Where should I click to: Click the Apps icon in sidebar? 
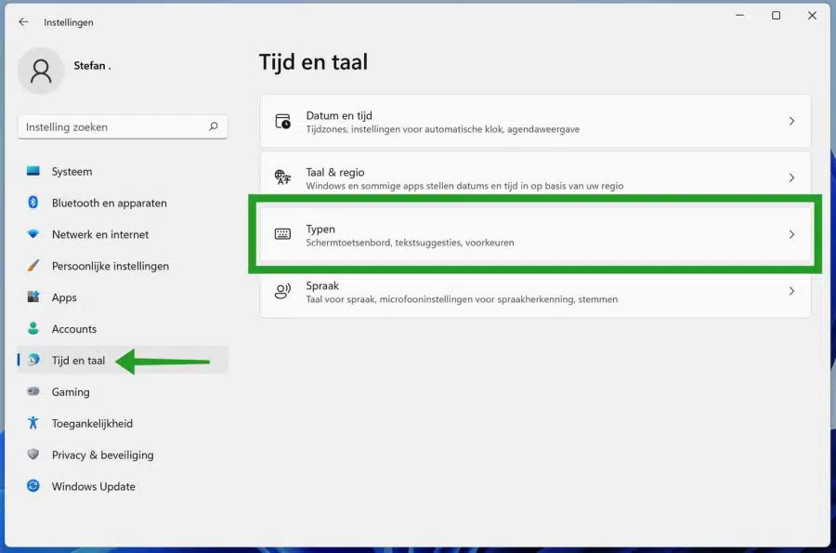pyautogui.click(x=33, y=297)
